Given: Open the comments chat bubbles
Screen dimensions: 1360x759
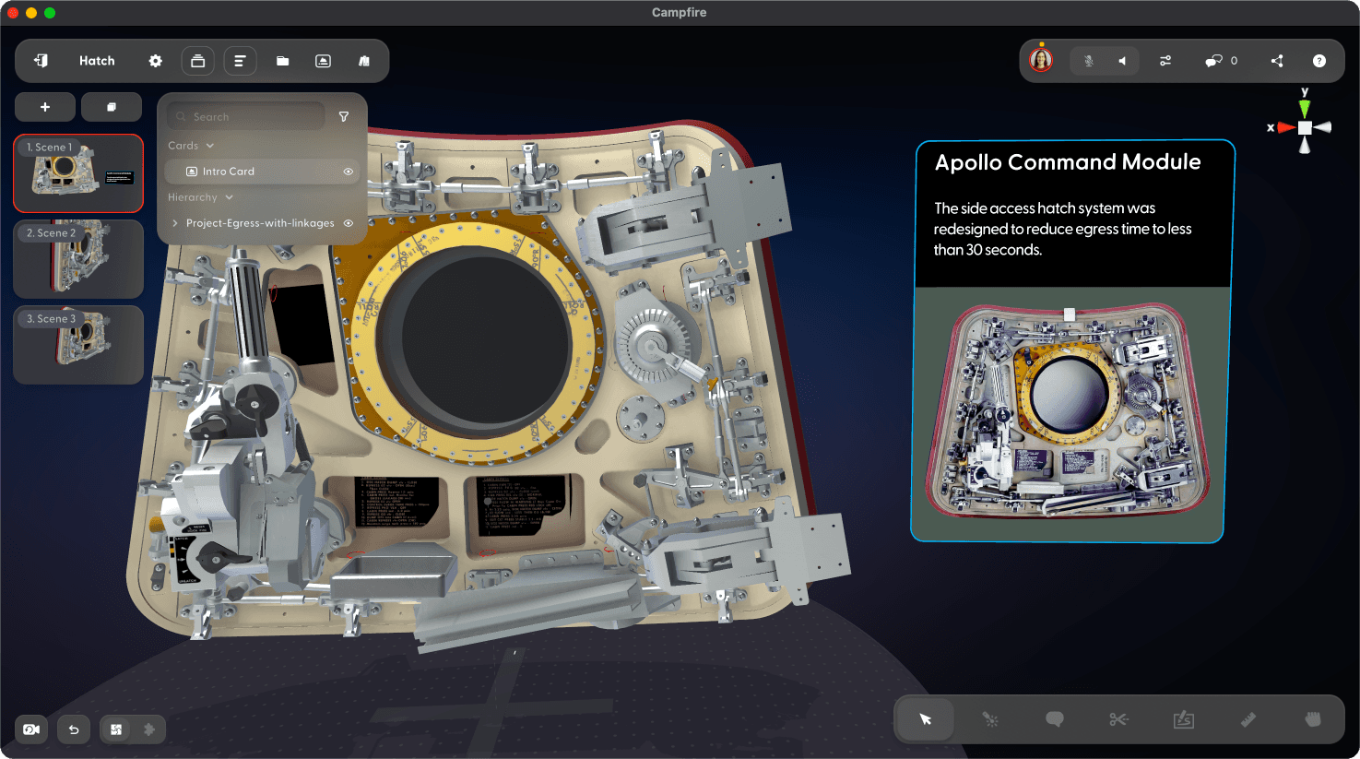Looking at the screenshot, I should pos(1214,61).
